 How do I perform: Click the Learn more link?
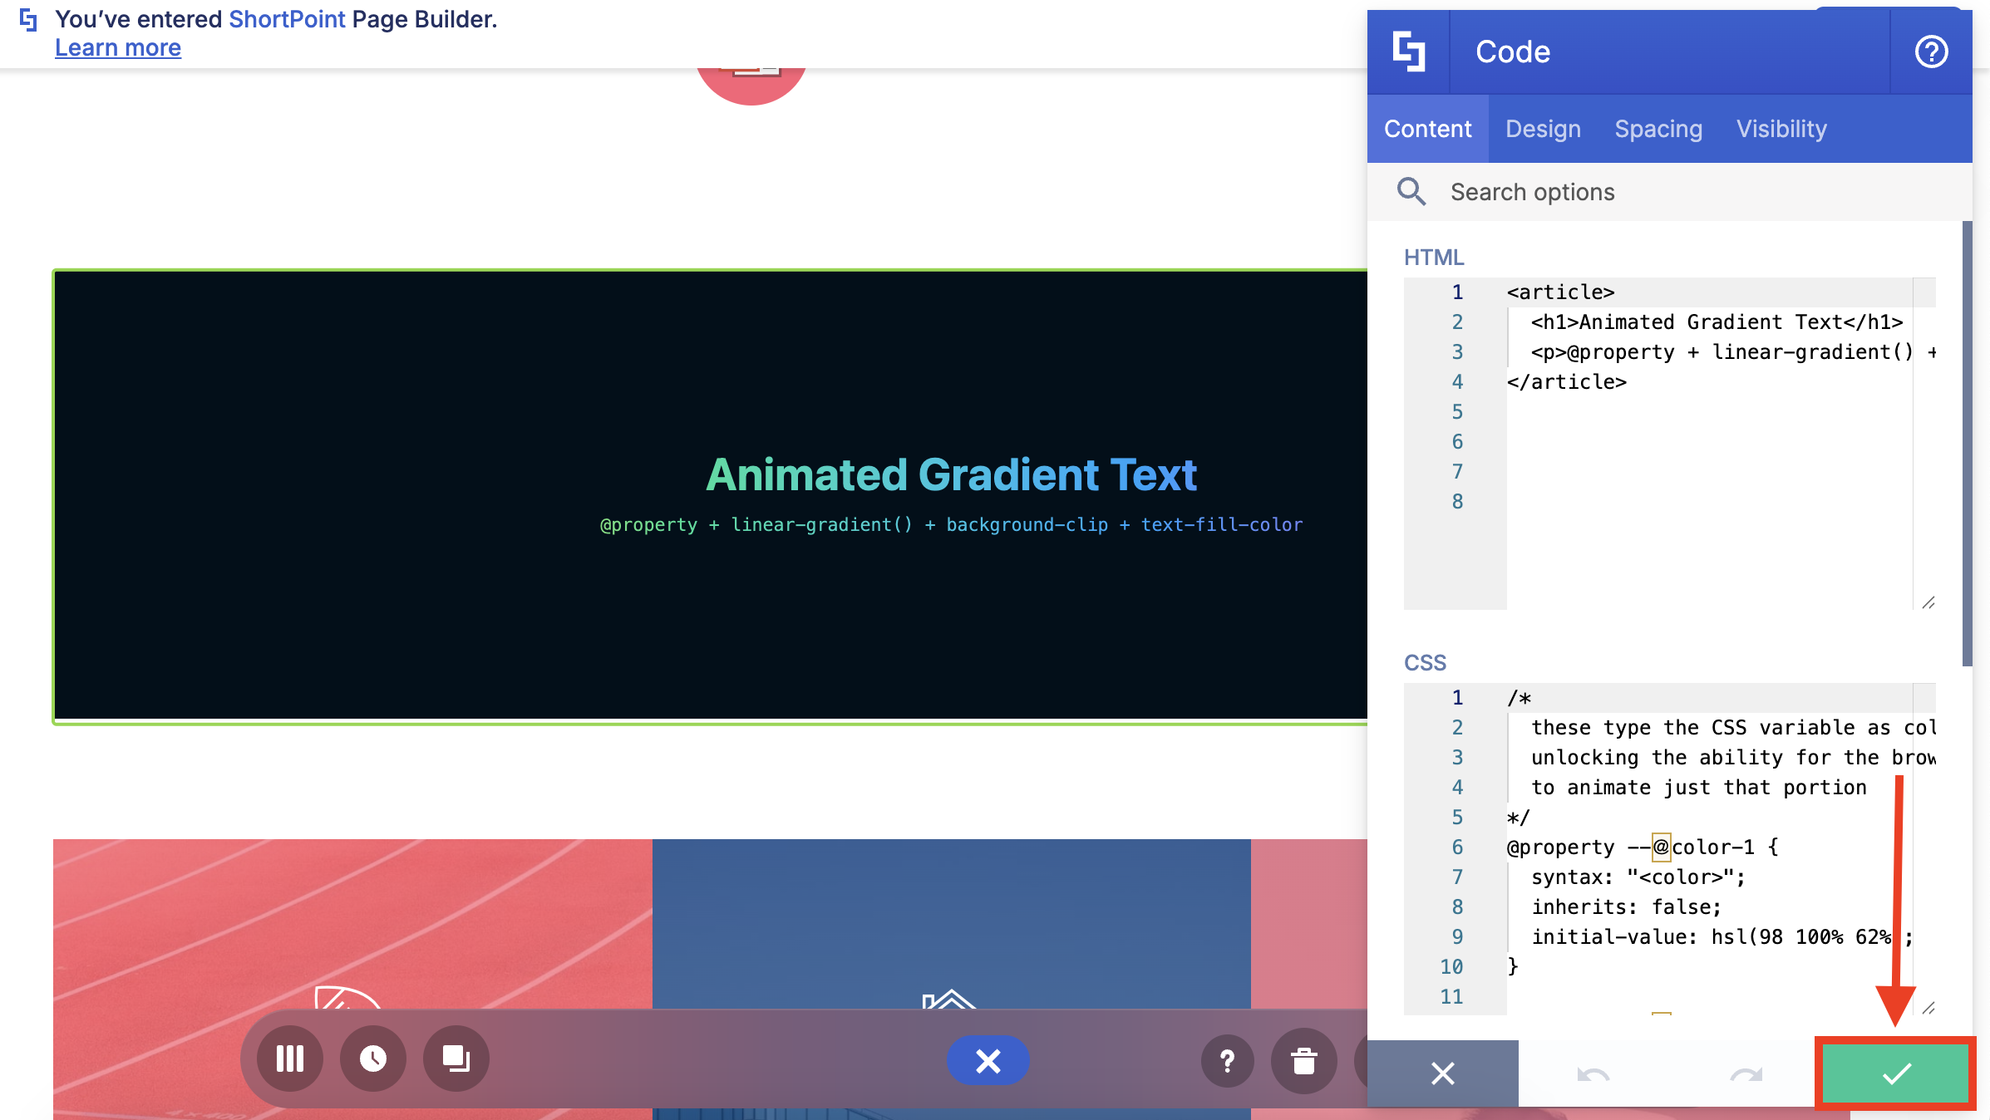point(118,48)
